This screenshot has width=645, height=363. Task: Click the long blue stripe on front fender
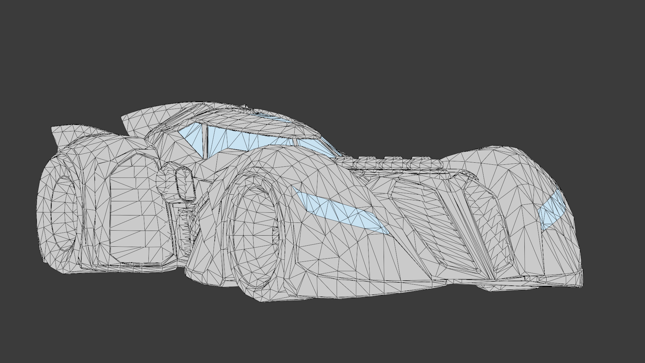(x=339, y=212)
